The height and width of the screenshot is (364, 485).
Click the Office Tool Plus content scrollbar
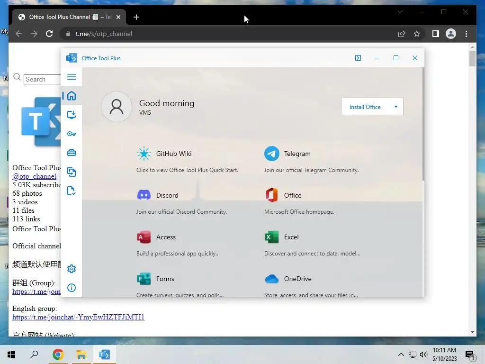click(x=423, y=124)
